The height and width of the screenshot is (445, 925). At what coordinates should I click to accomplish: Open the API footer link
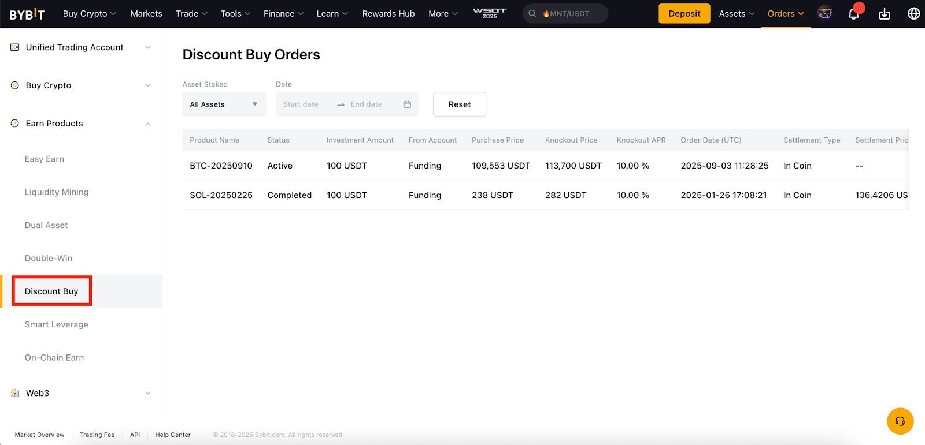(135, 435)
